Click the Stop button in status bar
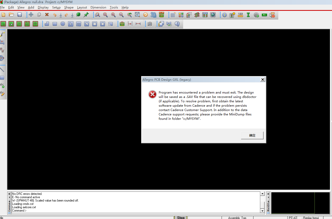 click(181, 218)
